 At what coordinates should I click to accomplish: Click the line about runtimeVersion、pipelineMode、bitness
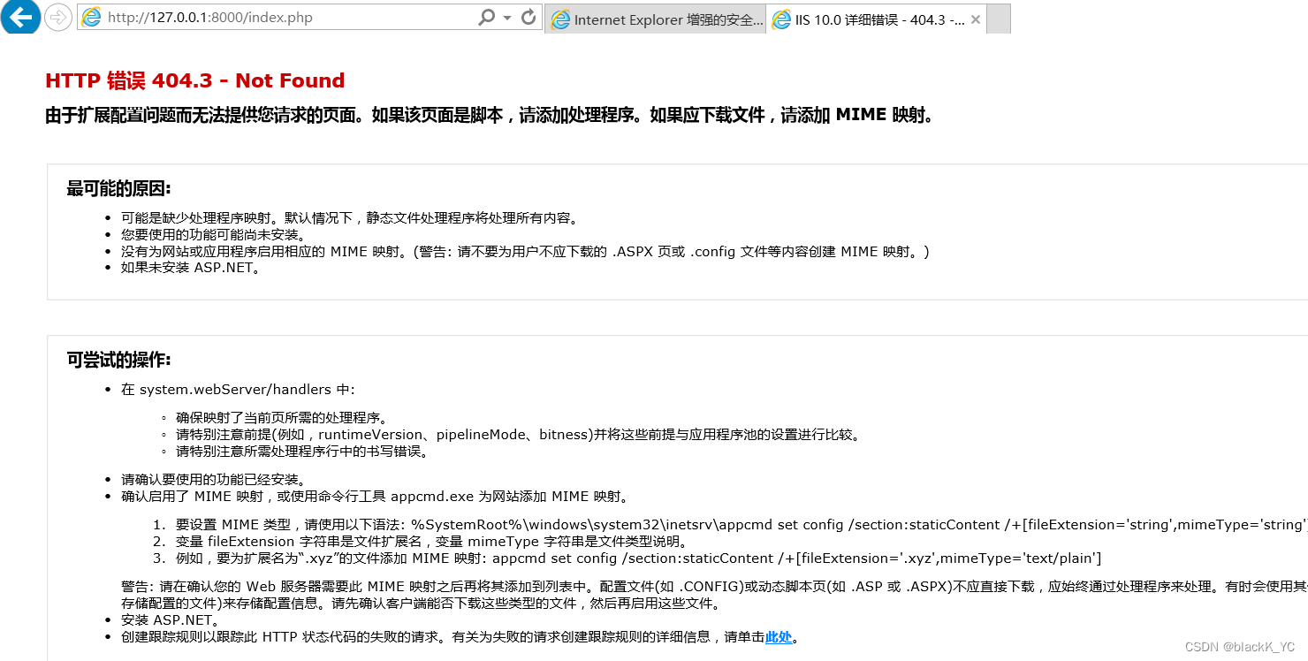click(x=518, y=435)
